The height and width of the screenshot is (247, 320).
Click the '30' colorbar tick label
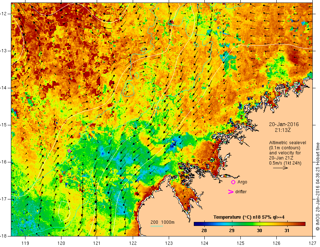coord(259,231)
